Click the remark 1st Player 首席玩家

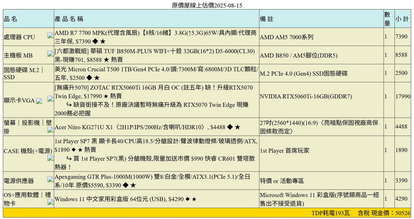tap(284, 151)
